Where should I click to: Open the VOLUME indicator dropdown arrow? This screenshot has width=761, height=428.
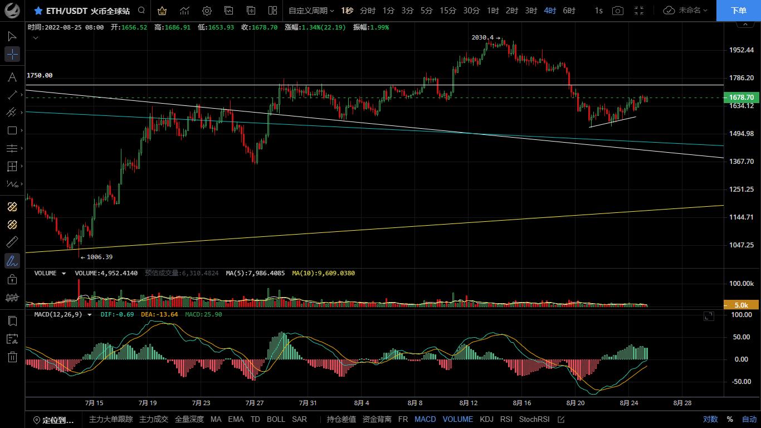tap(64, 274)
